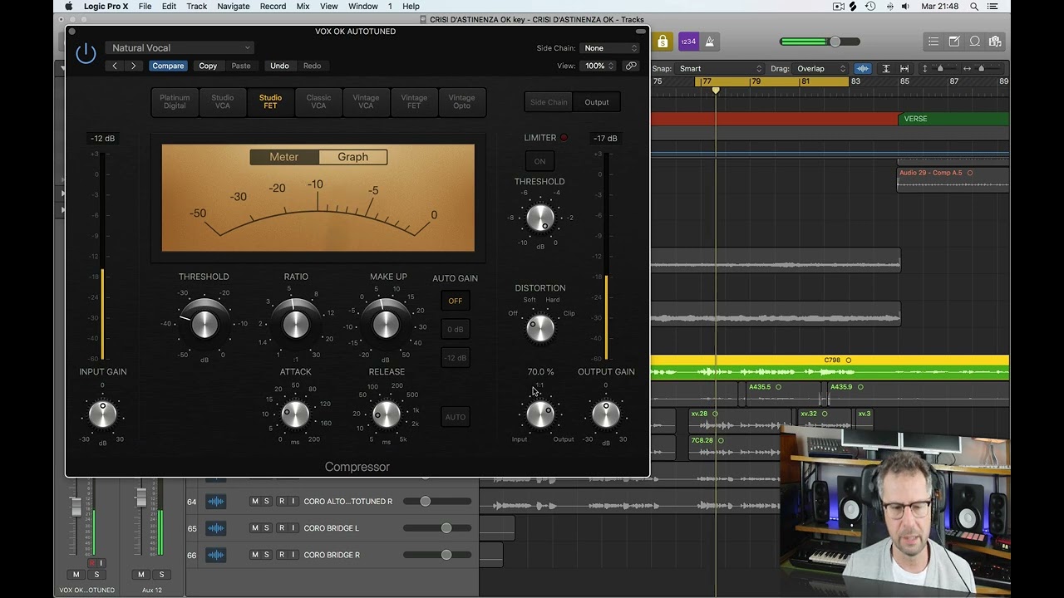This screenshot has height=598, width=1064.
Task: Click the yellow solo lock icon
Action: tap(662, 42)
